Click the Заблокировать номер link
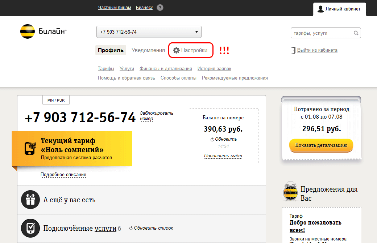This screenshot has height=243, width=377. 157,116
